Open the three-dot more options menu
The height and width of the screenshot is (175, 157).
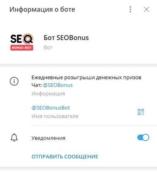tap(130, 9)
